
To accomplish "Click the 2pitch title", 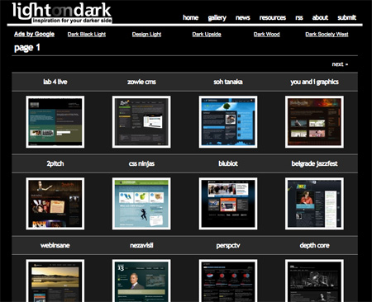I will point(55,163).
